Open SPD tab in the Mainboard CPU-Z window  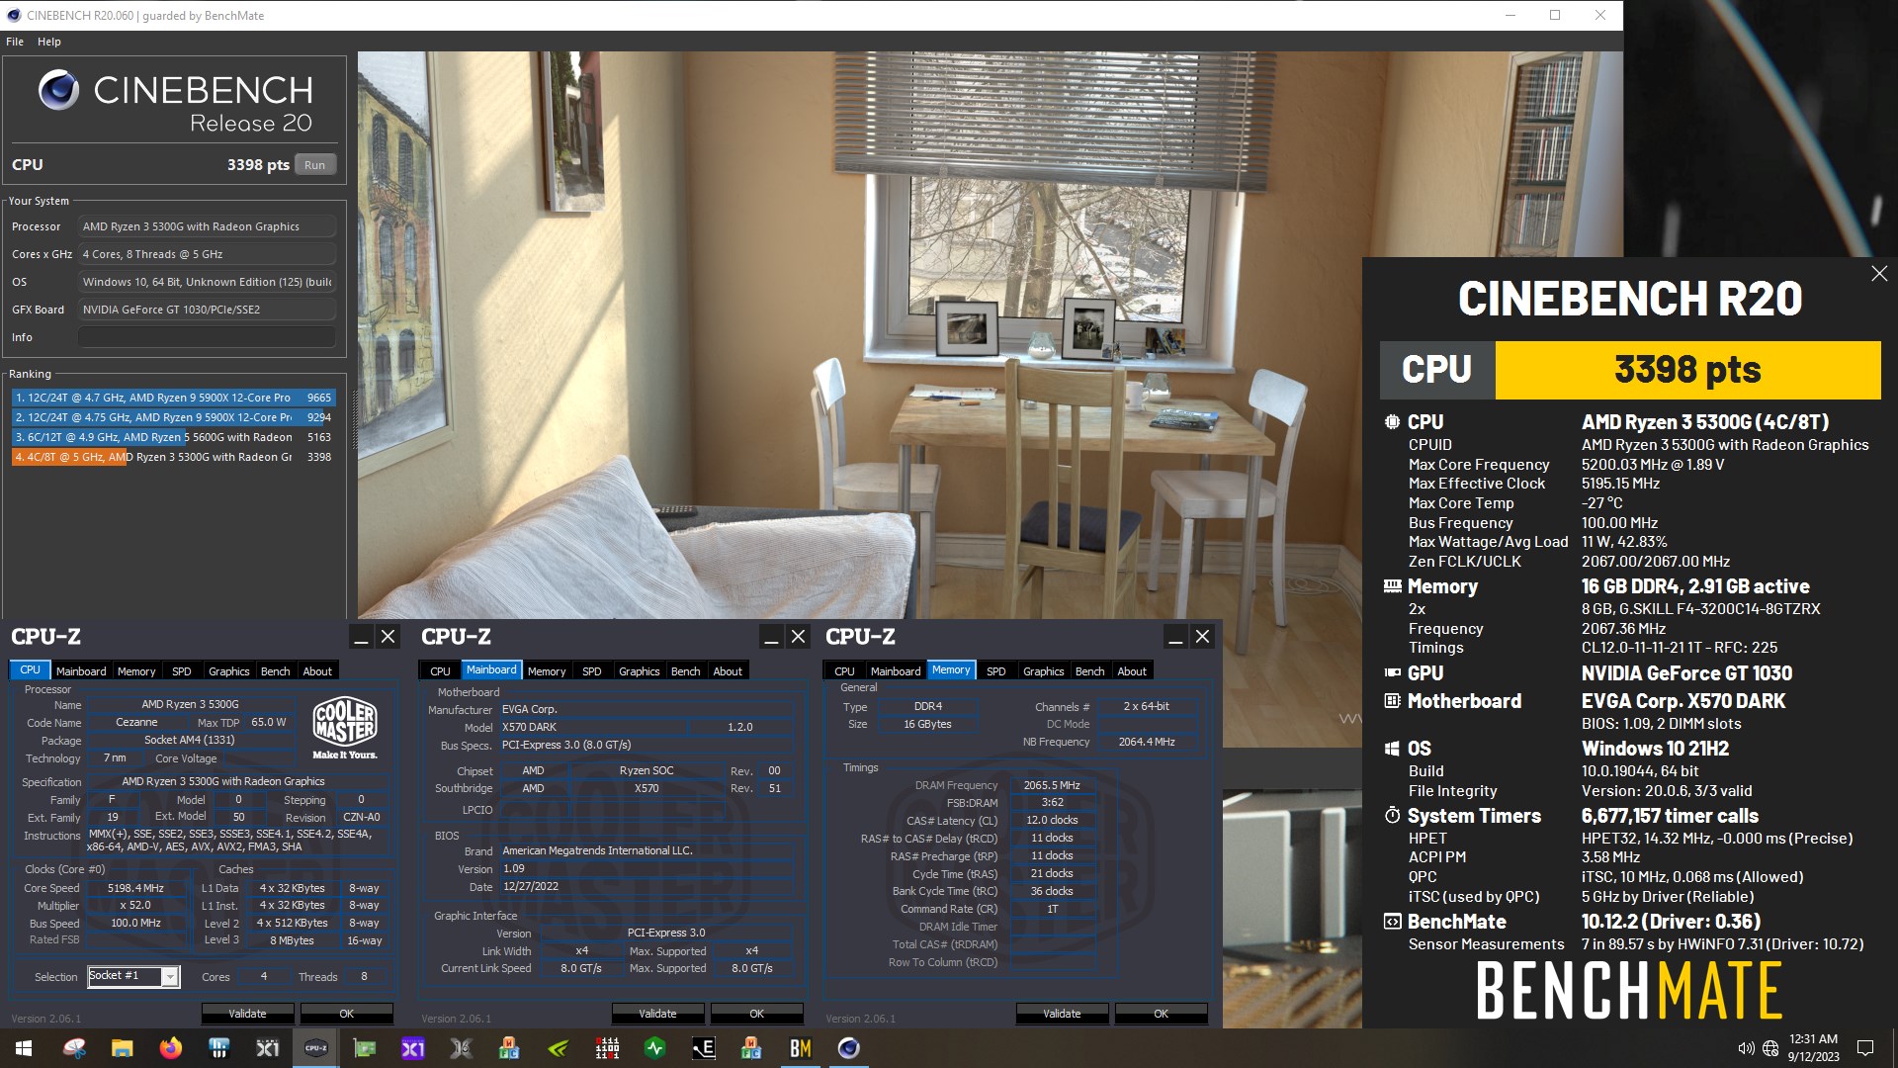pyautogui.click(x=592, y=671)
